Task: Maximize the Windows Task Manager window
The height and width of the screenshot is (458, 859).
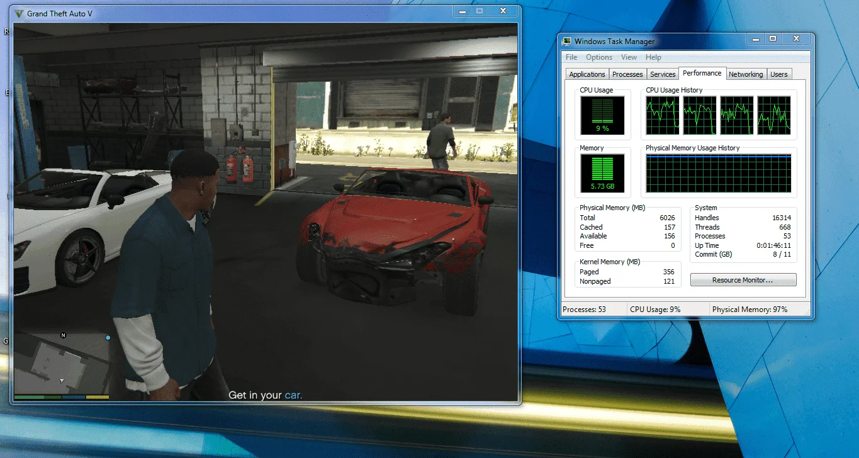Action: (x=773, y=39)
